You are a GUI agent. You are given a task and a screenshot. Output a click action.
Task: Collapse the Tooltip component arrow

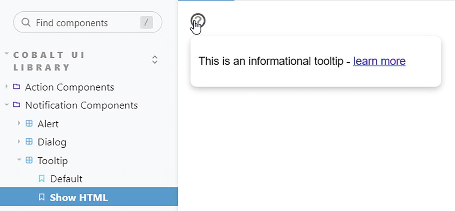pyautogui.click(x=19, y=160)
